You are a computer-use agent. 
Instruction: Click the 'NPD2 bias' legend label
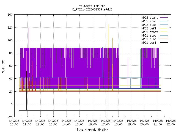pos(149,25)
